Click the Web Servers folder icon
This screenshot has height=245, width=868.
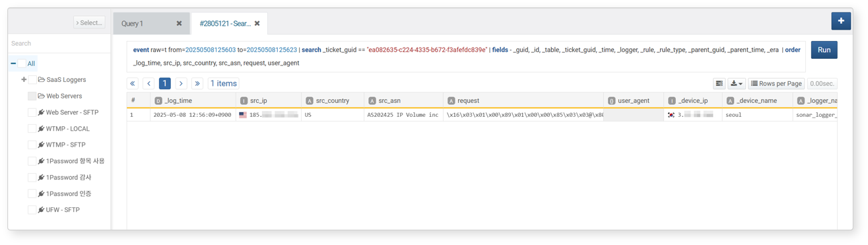click(x=42, y=96)
